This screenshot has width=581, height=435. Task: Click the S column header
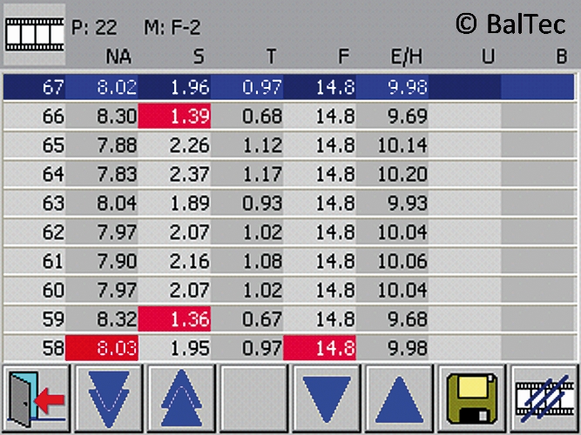(x=198, y=57)
